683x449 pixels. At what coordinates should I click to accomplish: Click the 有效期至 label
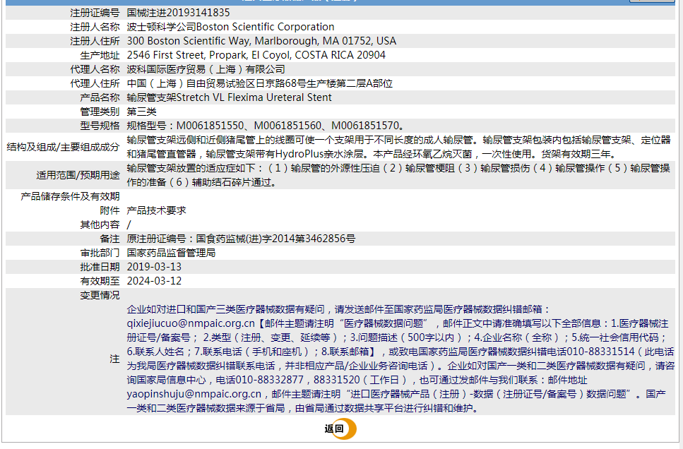point(100,281)
